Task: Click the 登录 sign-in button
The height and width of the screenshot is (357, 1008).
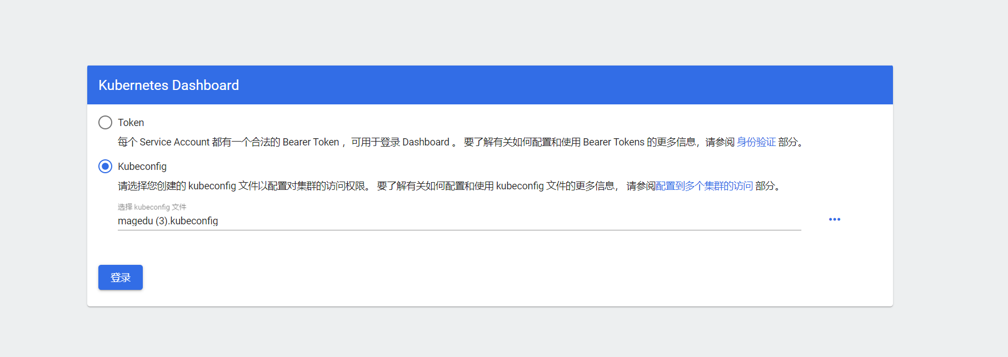Action: (x=121, y=278)
